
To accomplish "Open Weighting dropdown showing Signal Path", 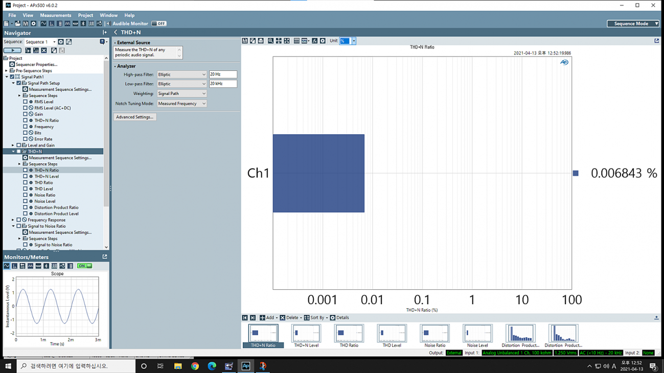I will [181, 93].
